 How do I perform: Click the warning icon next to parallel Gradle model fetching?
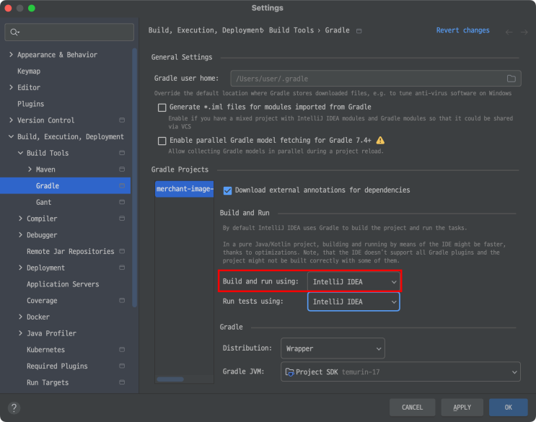pyautogui.click(x=380, y=140)
